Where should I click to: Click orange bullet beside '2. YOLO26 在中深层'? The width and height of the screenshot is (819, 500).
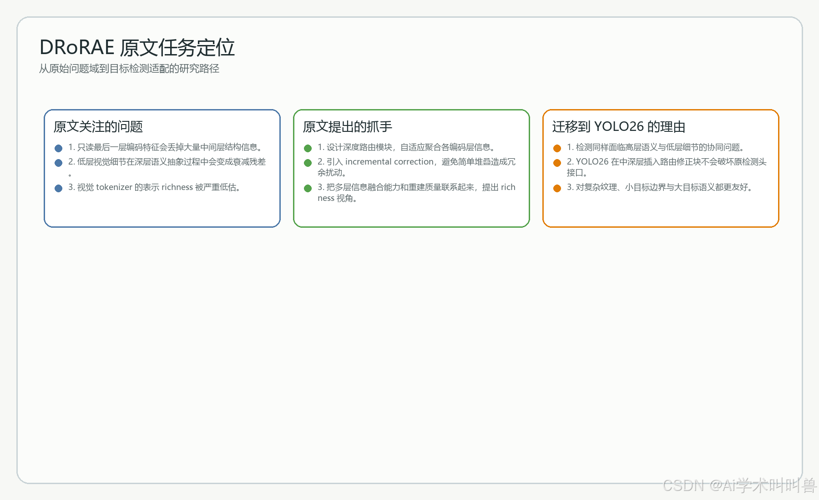pos(557,163)
